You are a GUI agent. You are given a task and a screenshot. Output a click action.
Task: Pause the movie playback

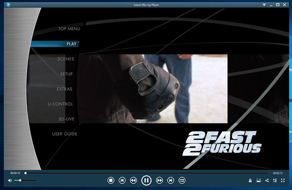click(146, 180)
